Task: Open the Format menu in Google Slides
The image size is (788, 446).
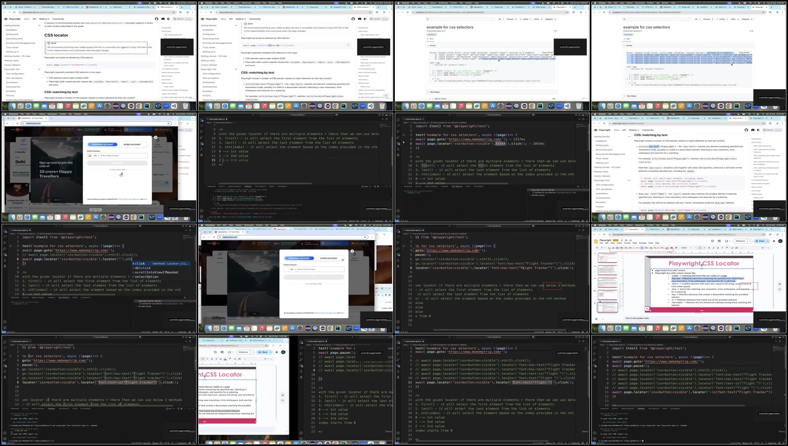Action: (627, 243)
